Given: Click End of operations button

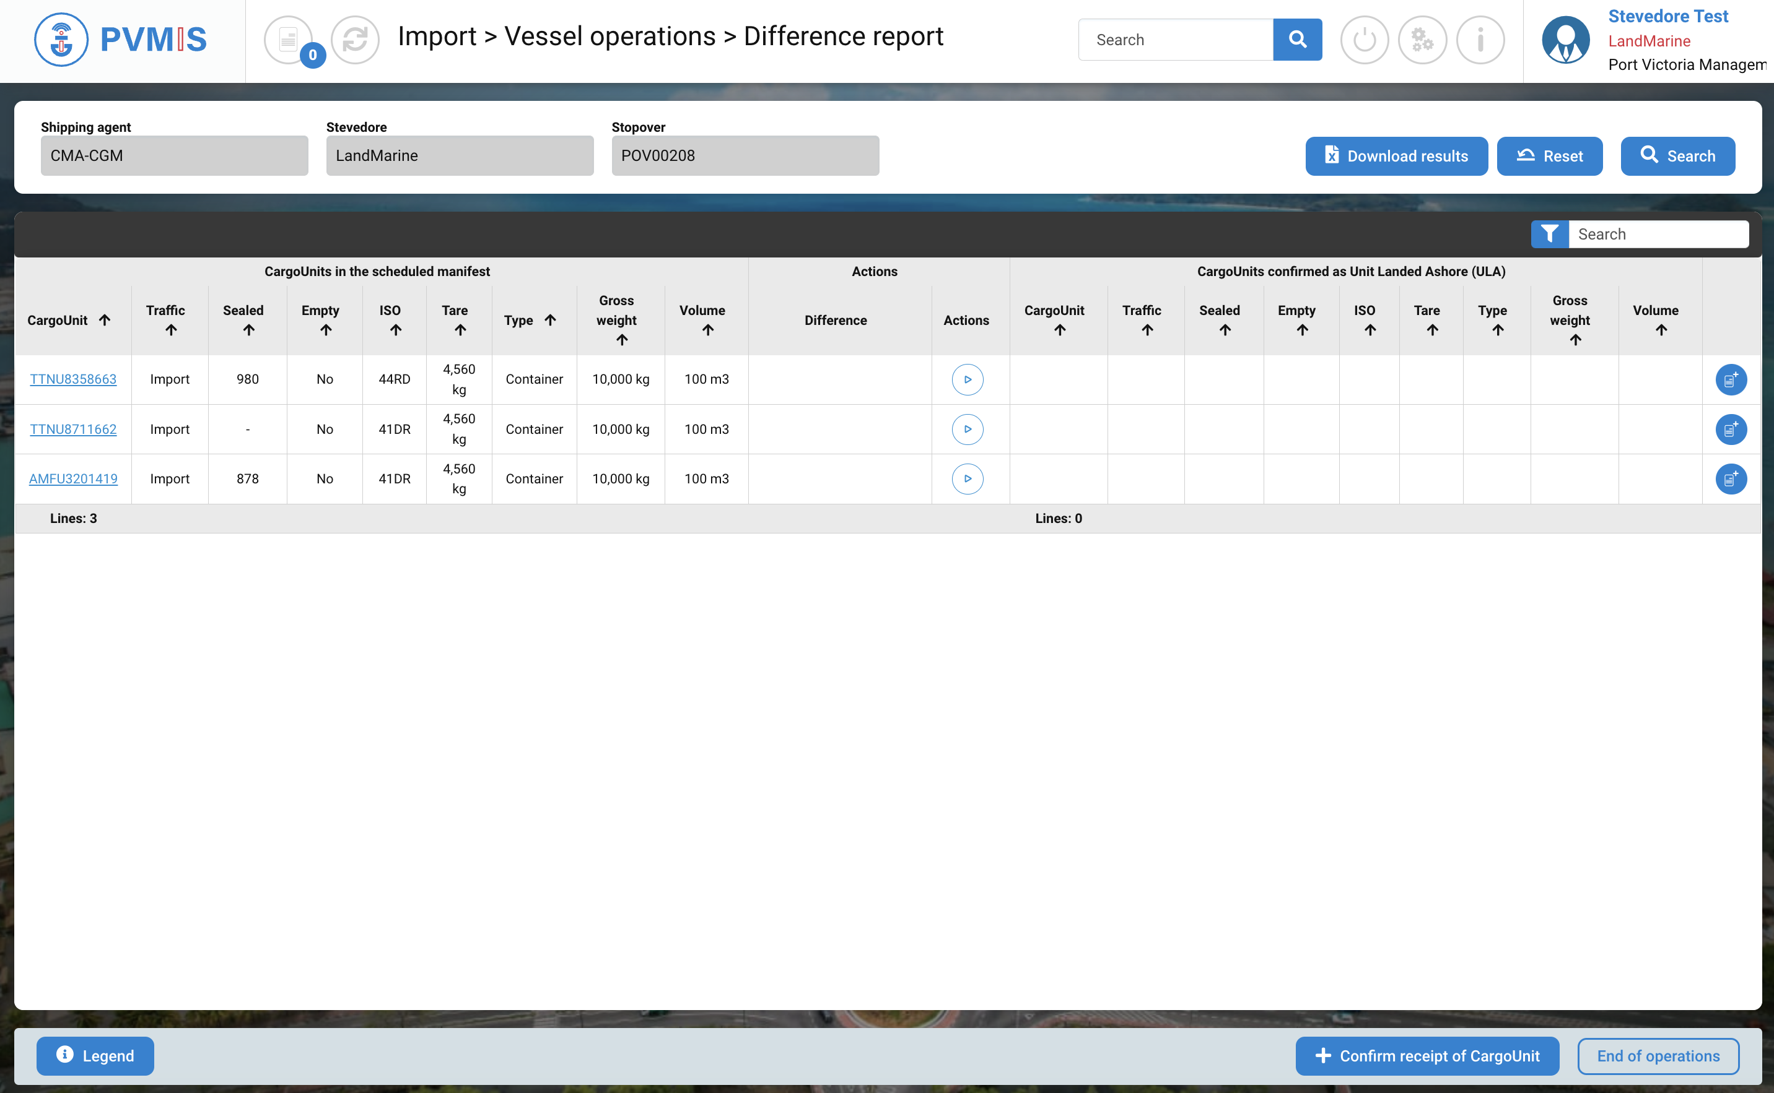Looking at the screenshot, I should coord(1658,1055).
